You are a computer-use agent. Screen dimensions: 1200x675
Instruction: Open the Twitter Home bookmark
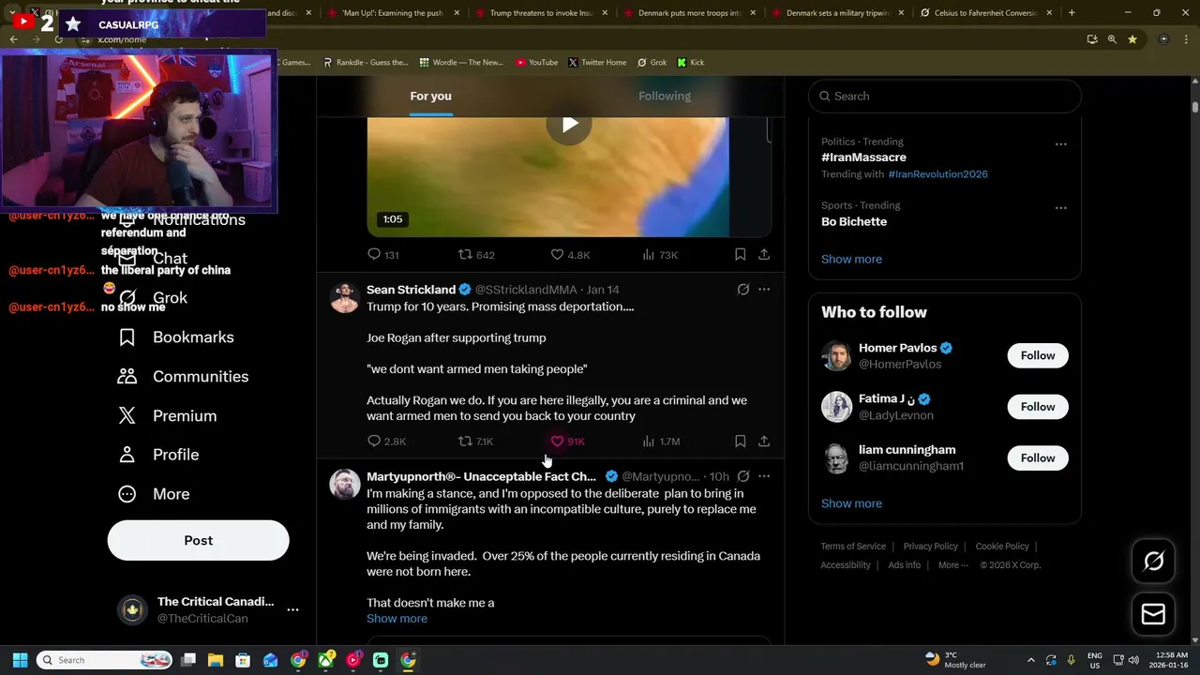point(596,63)
